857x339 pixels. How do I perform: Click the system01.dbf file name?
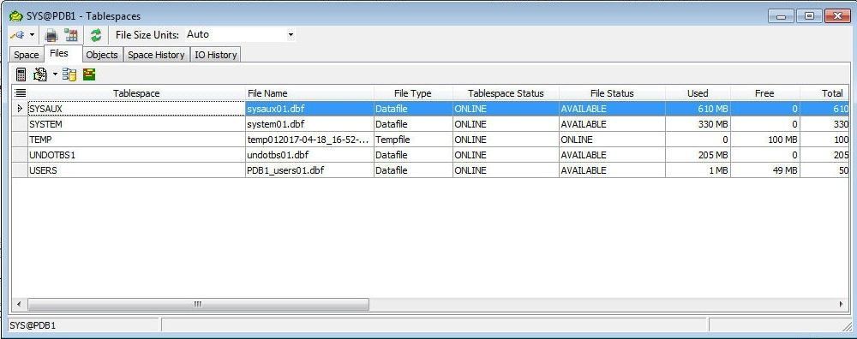pyautogui.click(x=275, y=124)
